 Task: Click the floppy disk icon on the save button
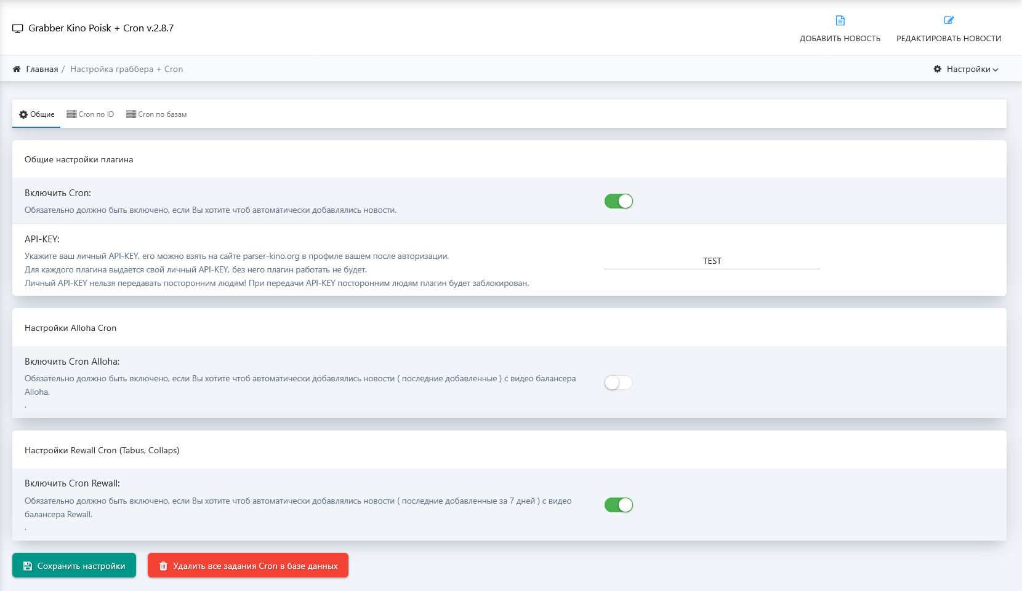(x=28, y=566)
